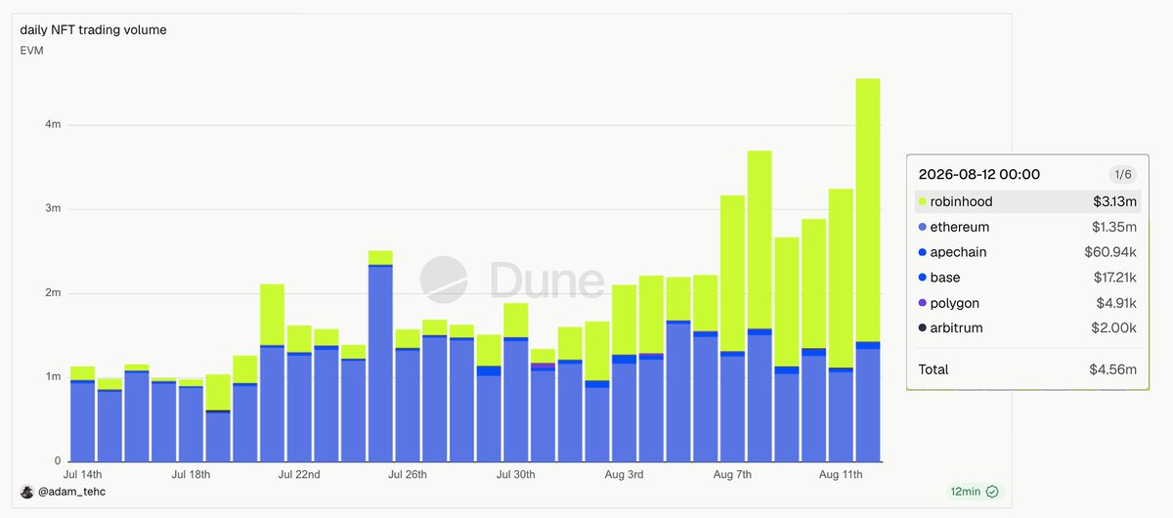Viewport: 1173px width, 518px height.
Task: Click the arbitrum dark legend dot
Action: click(923, 329)
